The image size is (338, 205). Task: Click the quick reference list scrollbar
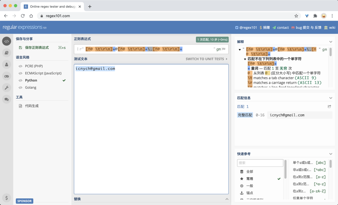(330, 164)
